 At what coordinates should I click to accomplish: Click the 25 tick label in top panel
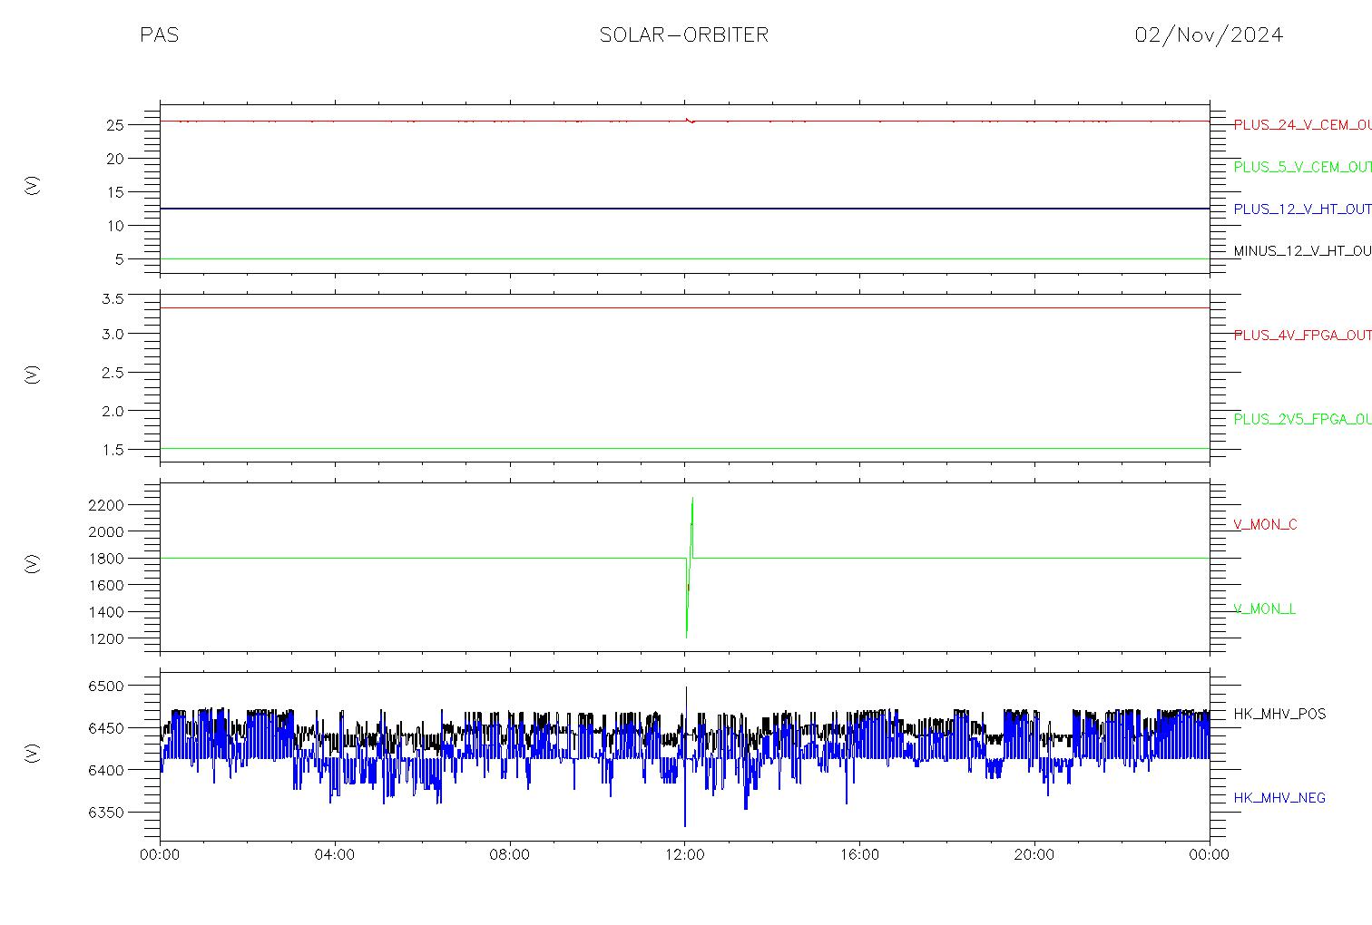pyautogui.click(x=114, y=125)
